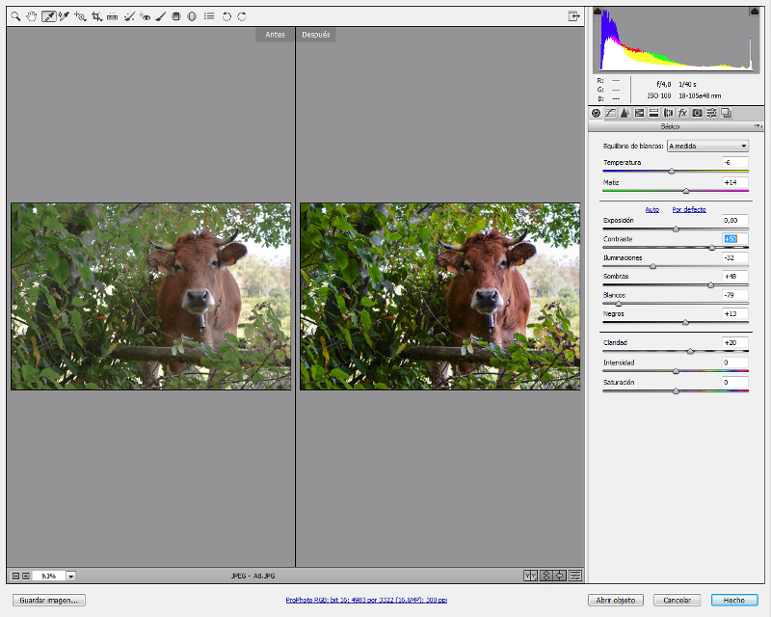Select the Spot Removal tool
Image resolution: width=771 pixels, height=617 pixels.
[x=129, y=16]
